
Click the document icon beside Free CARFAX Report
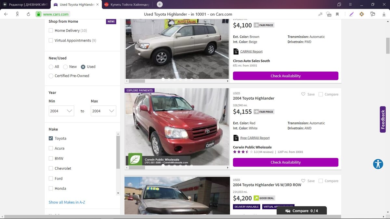tap(236, 138)
